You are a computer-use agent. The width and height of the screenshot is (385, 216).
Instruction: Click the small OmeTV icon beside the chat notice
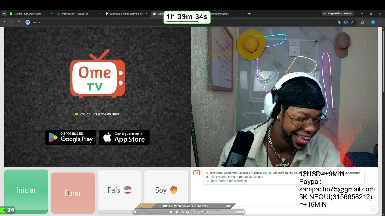tap(197, 172)
